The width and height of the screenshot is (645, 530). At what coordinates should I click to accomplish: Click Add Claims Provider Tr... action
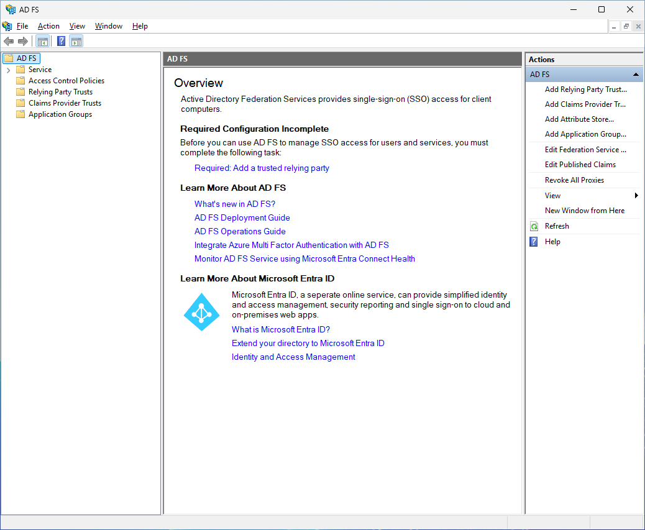tap(585, 104)
